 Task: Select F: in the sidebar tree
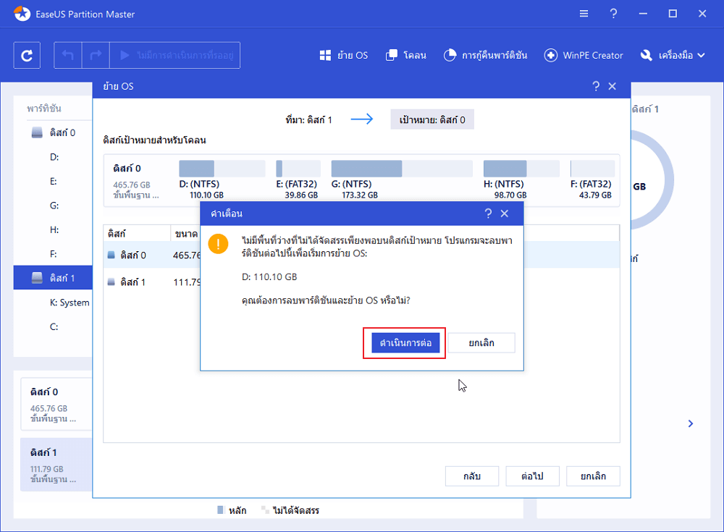pos(54,254)
